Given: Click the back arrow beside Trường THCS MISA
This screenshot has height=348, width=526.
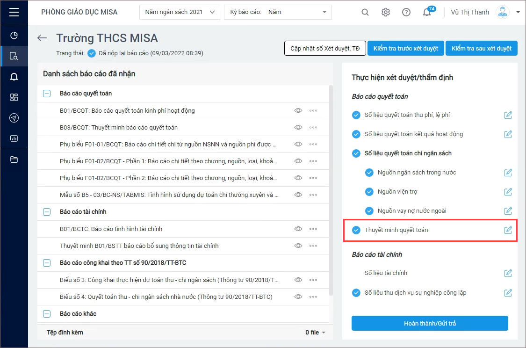Looking at the screenshot, I should click(x=42, y=38).
